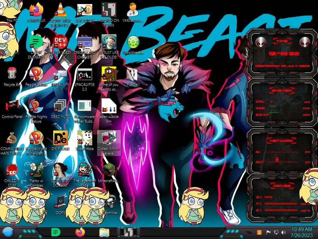Click the TIME widget header
Image resolution: width=318 pixels, height=239 pixels.
coord(282,41)
